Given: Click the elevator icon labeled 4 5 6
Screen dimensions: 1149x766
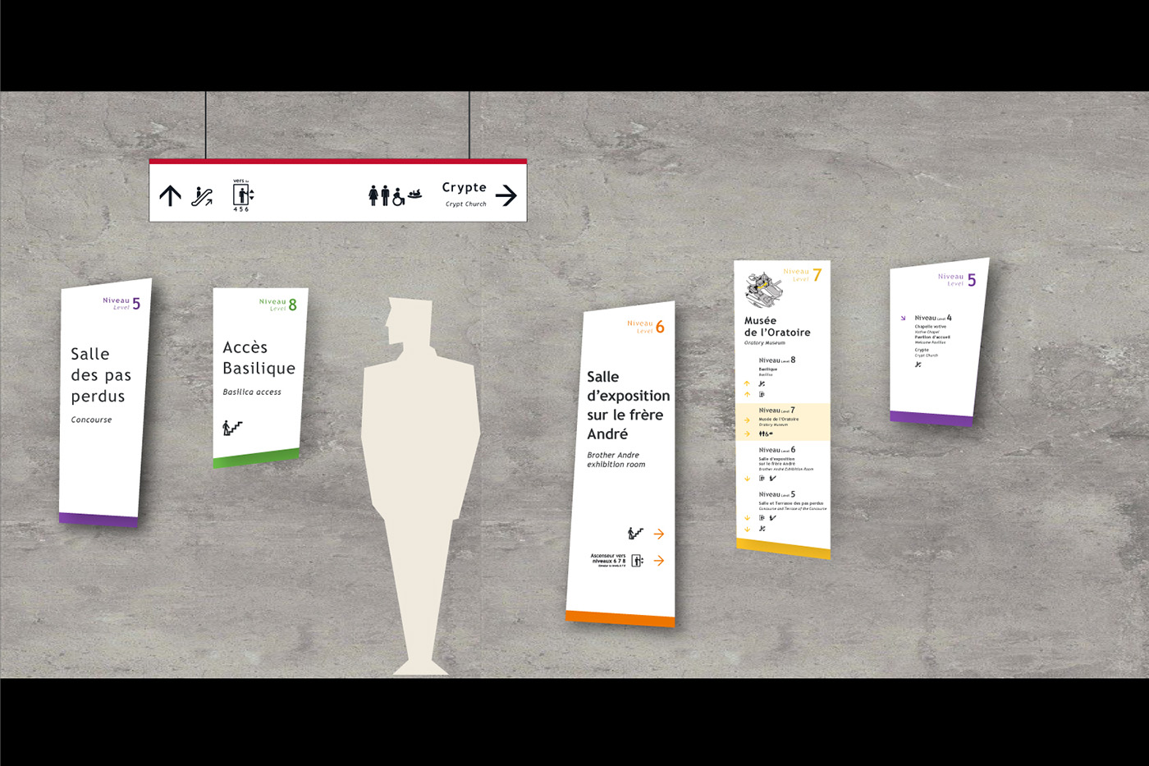Looking at the screenshot, I should pos(242,195).
